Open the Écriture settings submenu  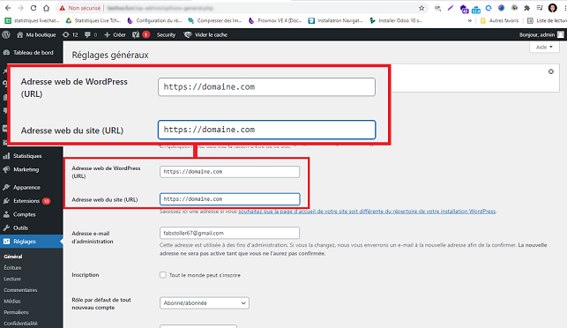tap(12, 268)
